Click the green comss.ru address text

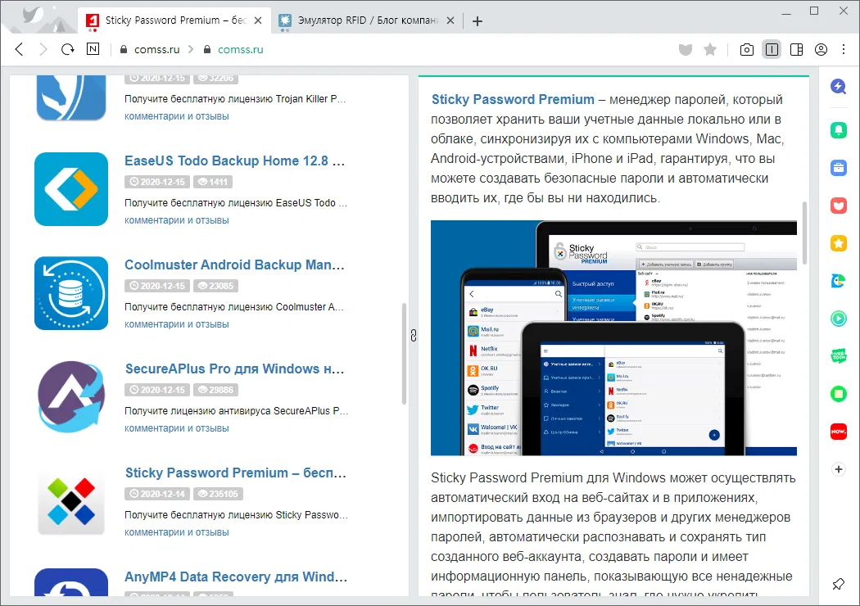click(x=240, y=49)
